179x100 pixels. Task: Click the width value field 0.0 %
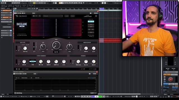tap(56, 52)
